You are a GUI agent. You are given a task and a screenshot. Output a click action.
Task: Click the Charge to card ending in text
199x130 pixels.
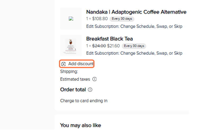84,101
